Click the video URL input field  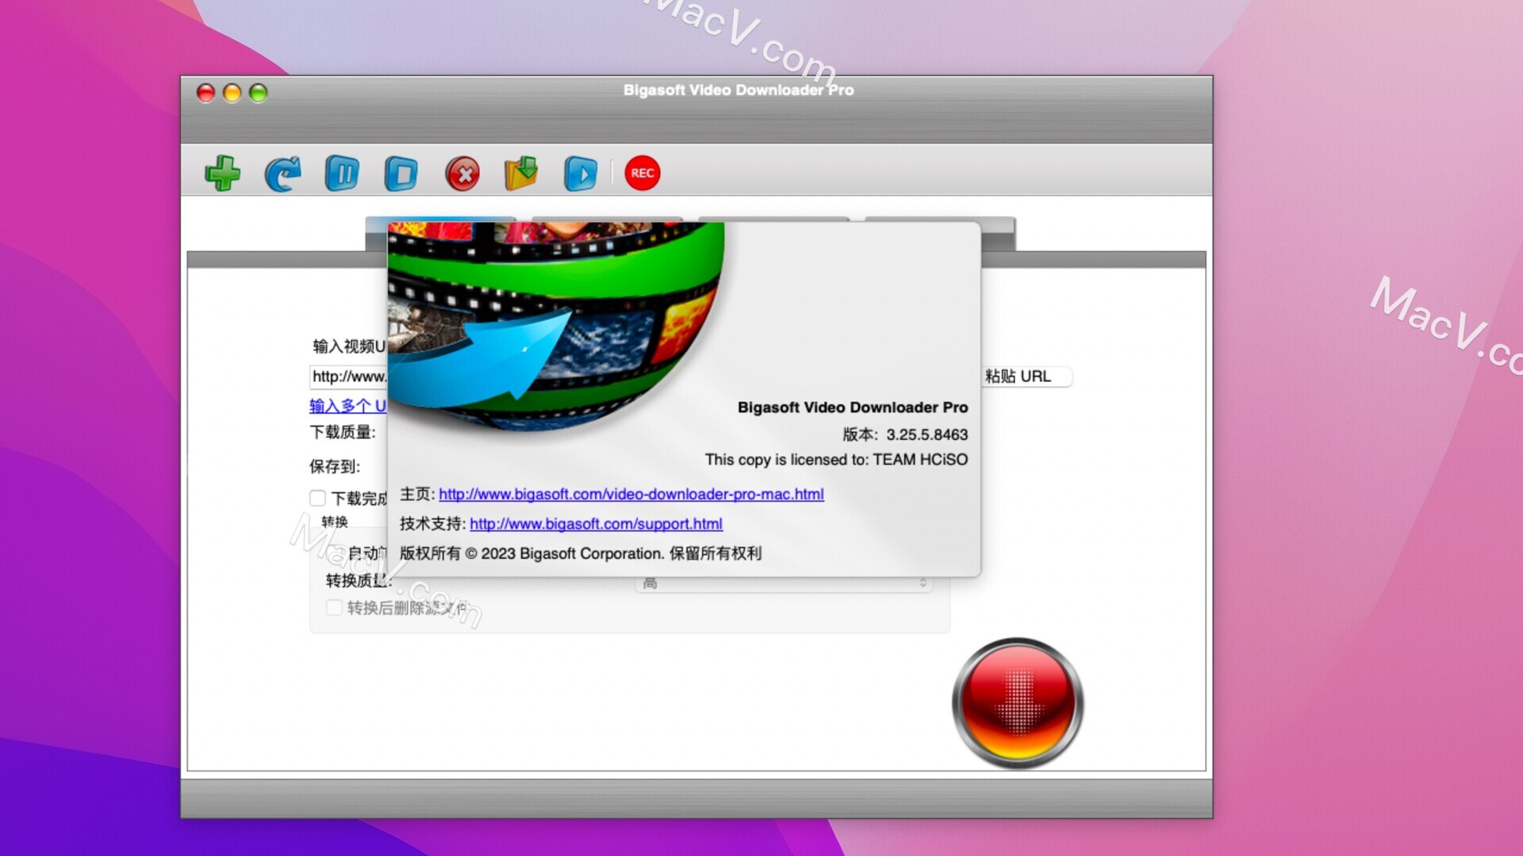[x=348, y=376]
